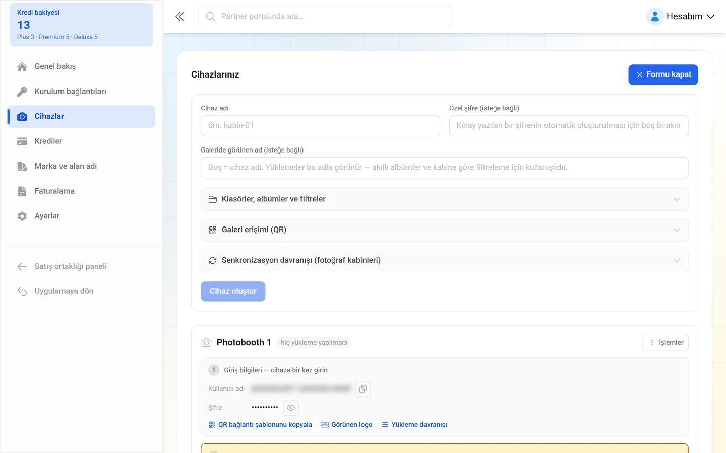Click the card icon beside Krediler
Viewport: 726px width, 453px height.
pyautogui.click(x=22, y=141)
